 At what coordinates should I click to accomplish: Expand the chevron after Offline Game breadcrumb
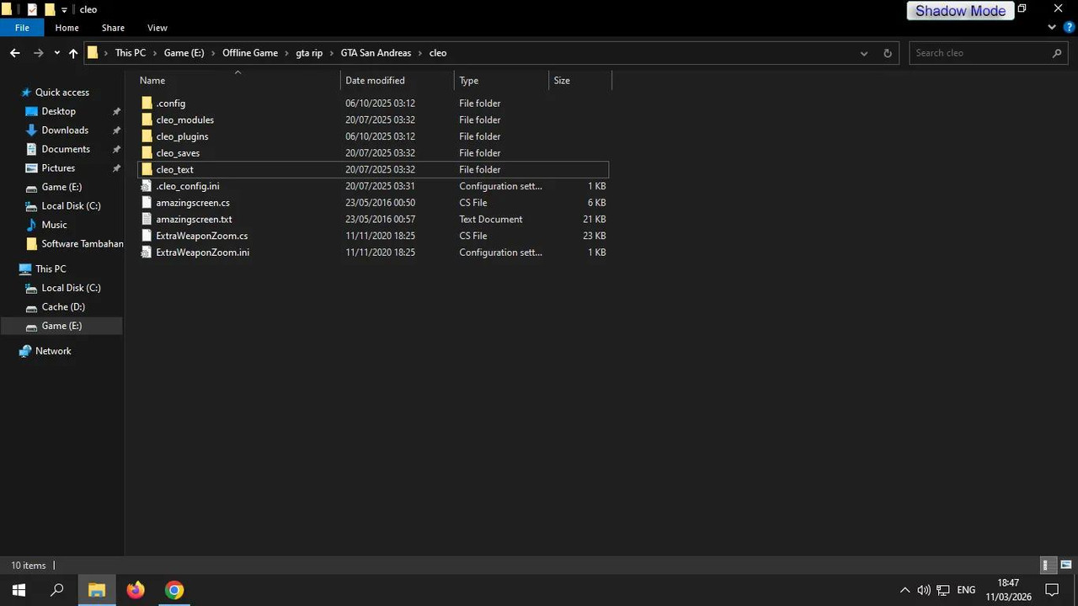click(x=287, y=53)
